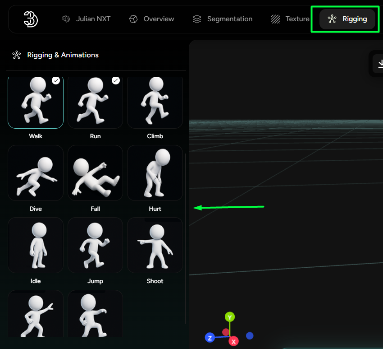Select the Dive animation thumbnail
The width and height of the screenshot is (383, 349).
(36, 172)
